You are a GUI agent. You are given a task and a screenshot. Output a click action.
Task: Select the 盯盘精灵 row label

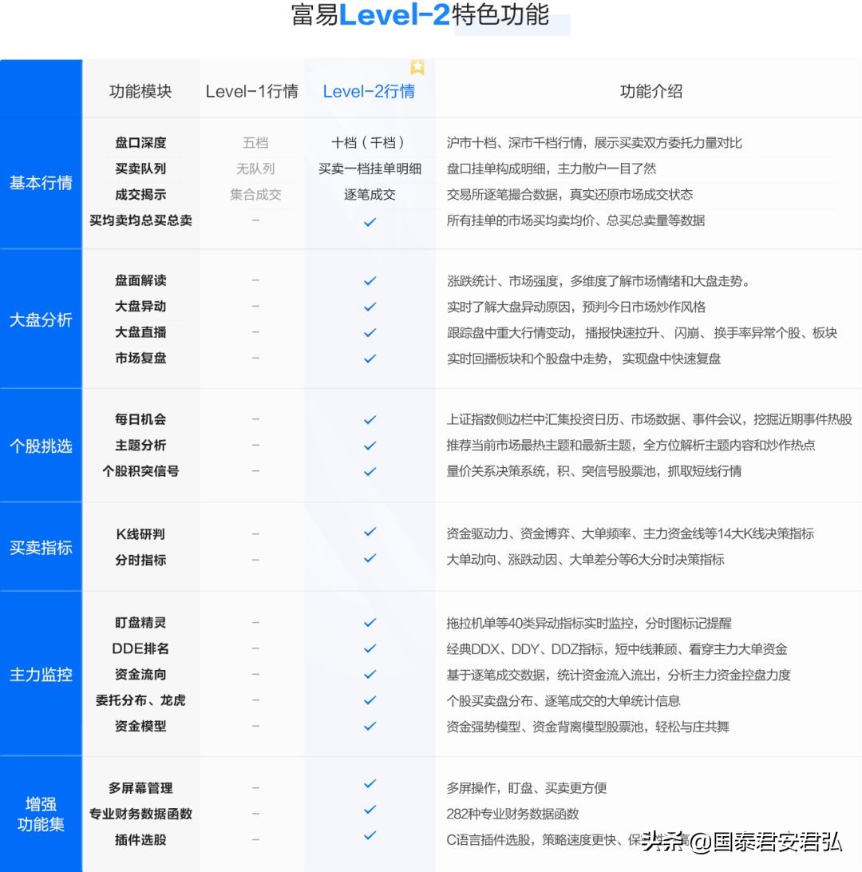click(x=140, y=622)
